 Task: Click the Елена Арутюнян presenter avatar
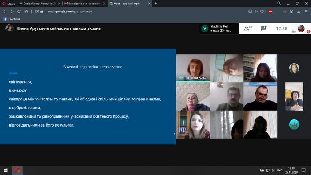9,28
